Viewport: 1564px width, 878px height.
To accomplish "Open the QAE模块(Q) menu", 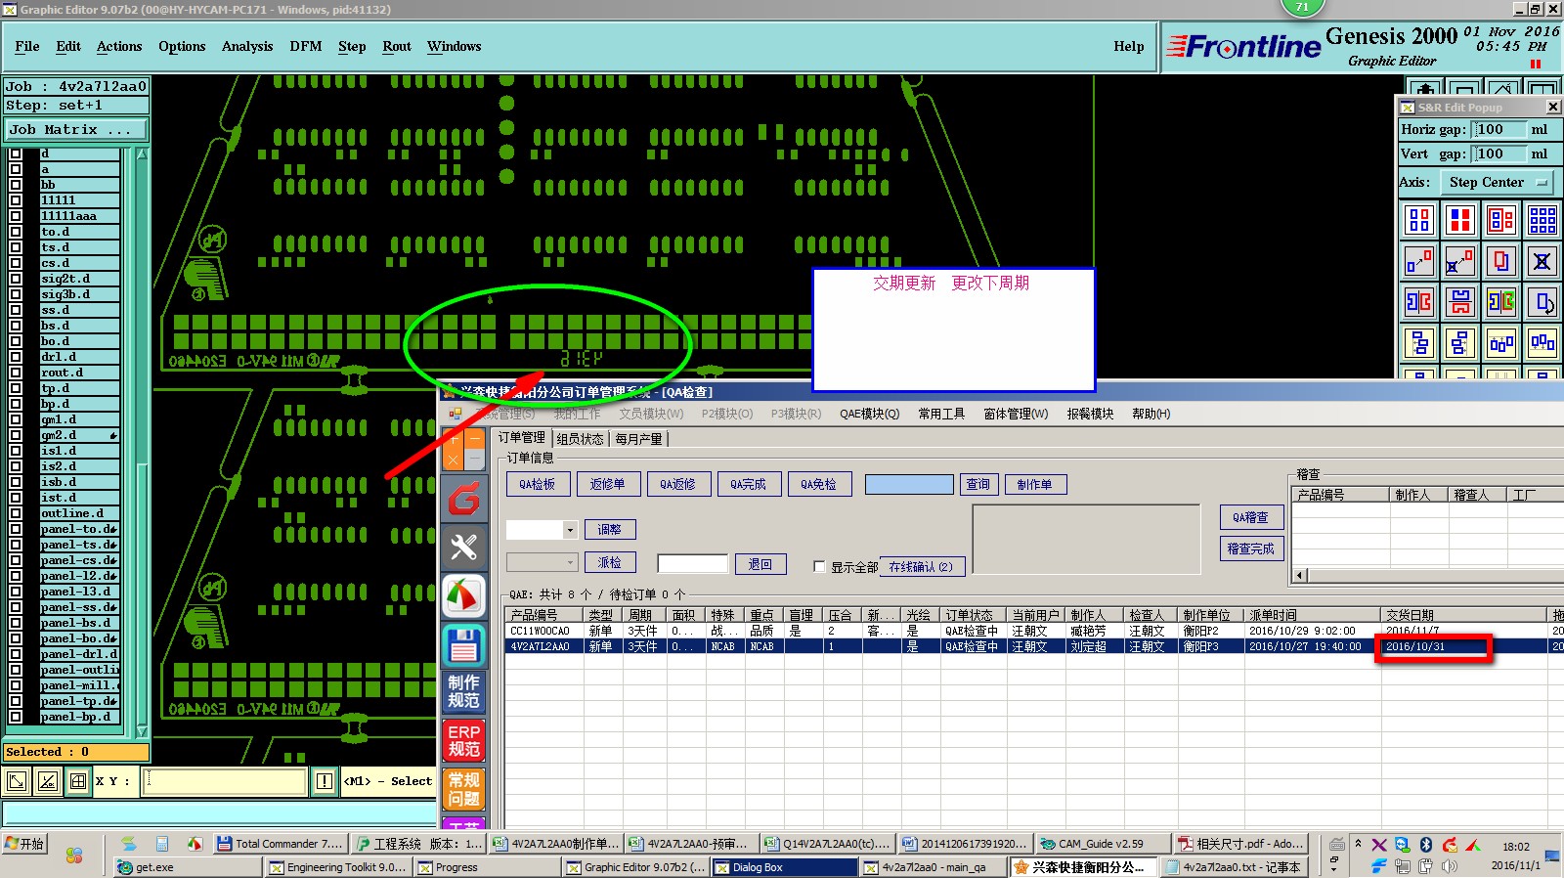I will click(x=869, y=414).
